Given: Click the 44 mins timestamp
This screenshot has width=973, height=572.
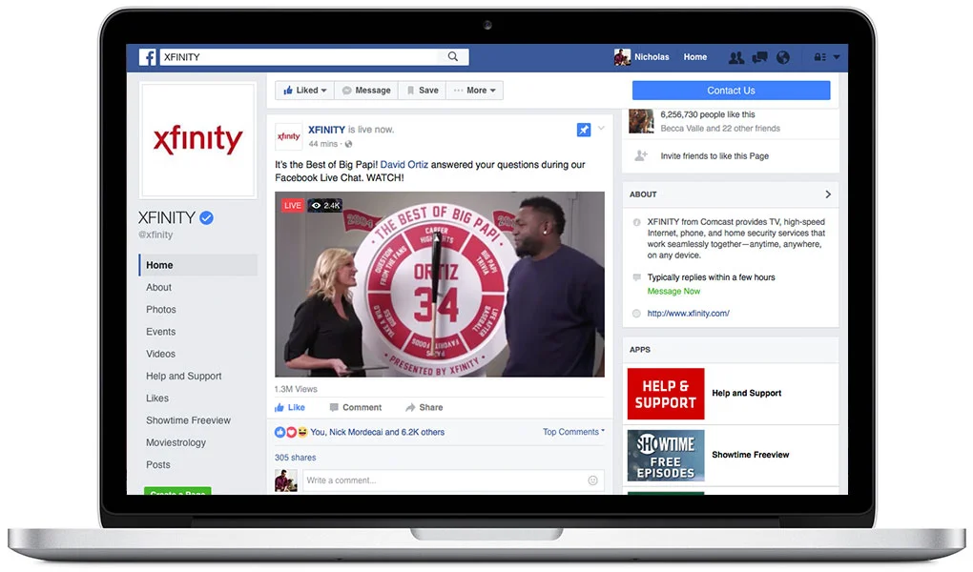Looking at the screenshot, I should pos(323,144).
